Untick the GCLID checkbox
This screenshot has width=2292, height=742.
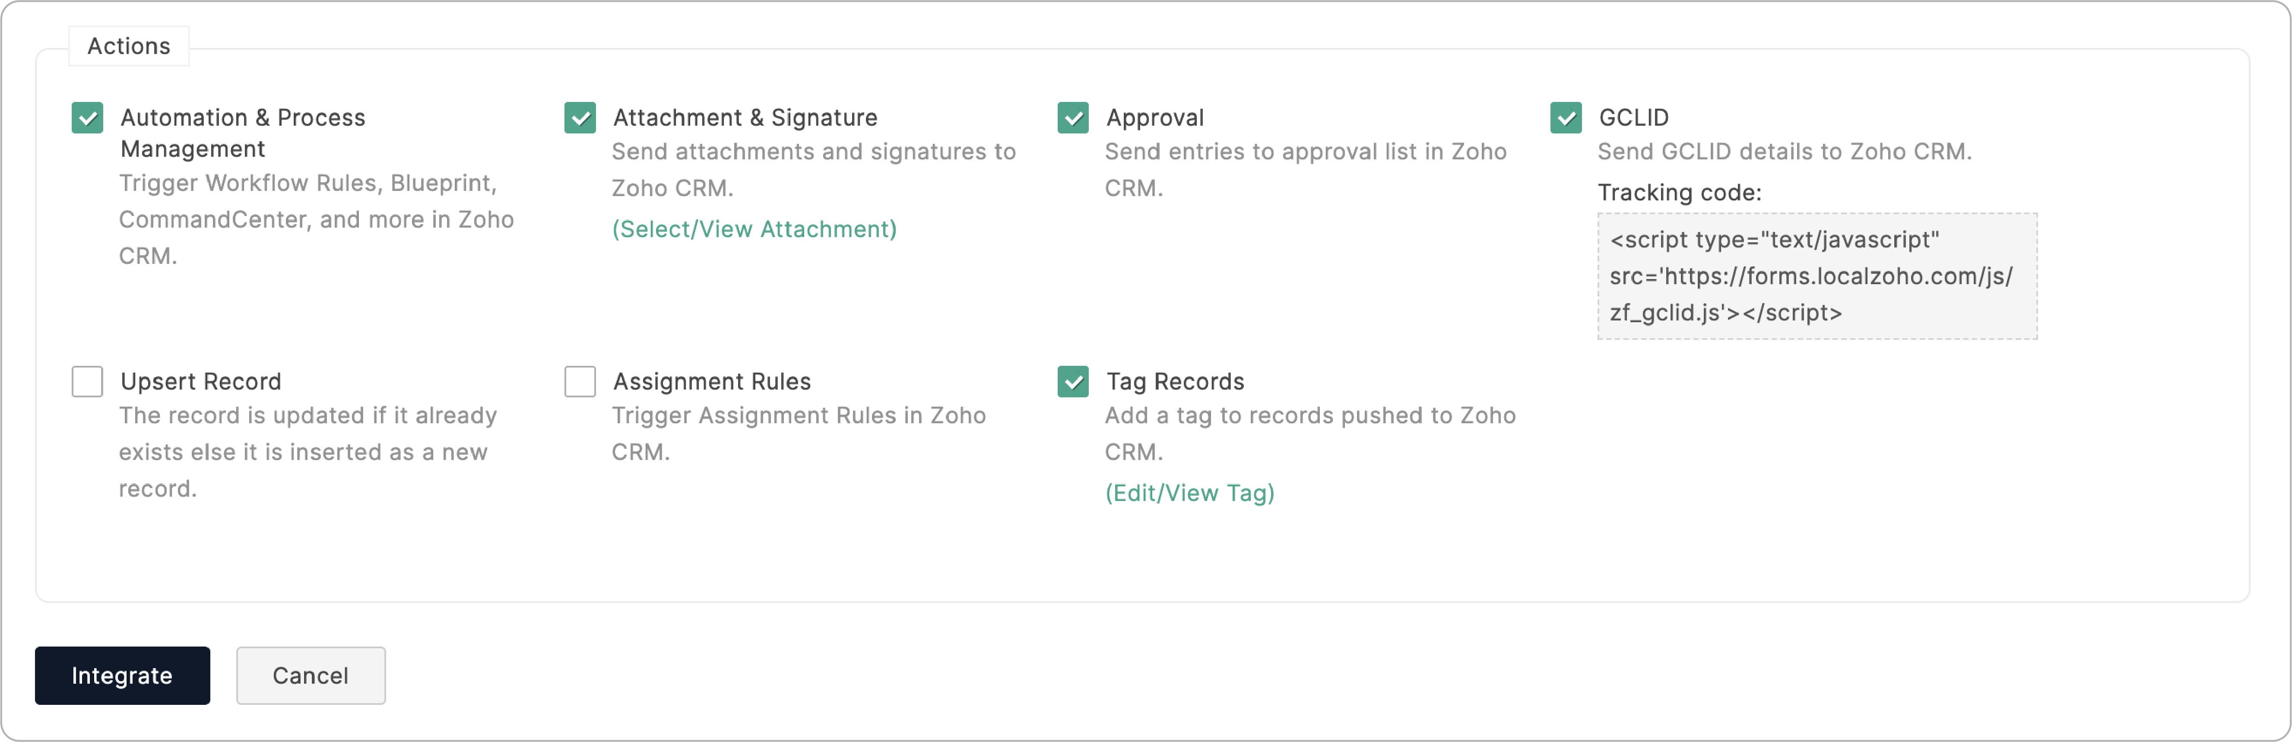[x=1566, y=117]
